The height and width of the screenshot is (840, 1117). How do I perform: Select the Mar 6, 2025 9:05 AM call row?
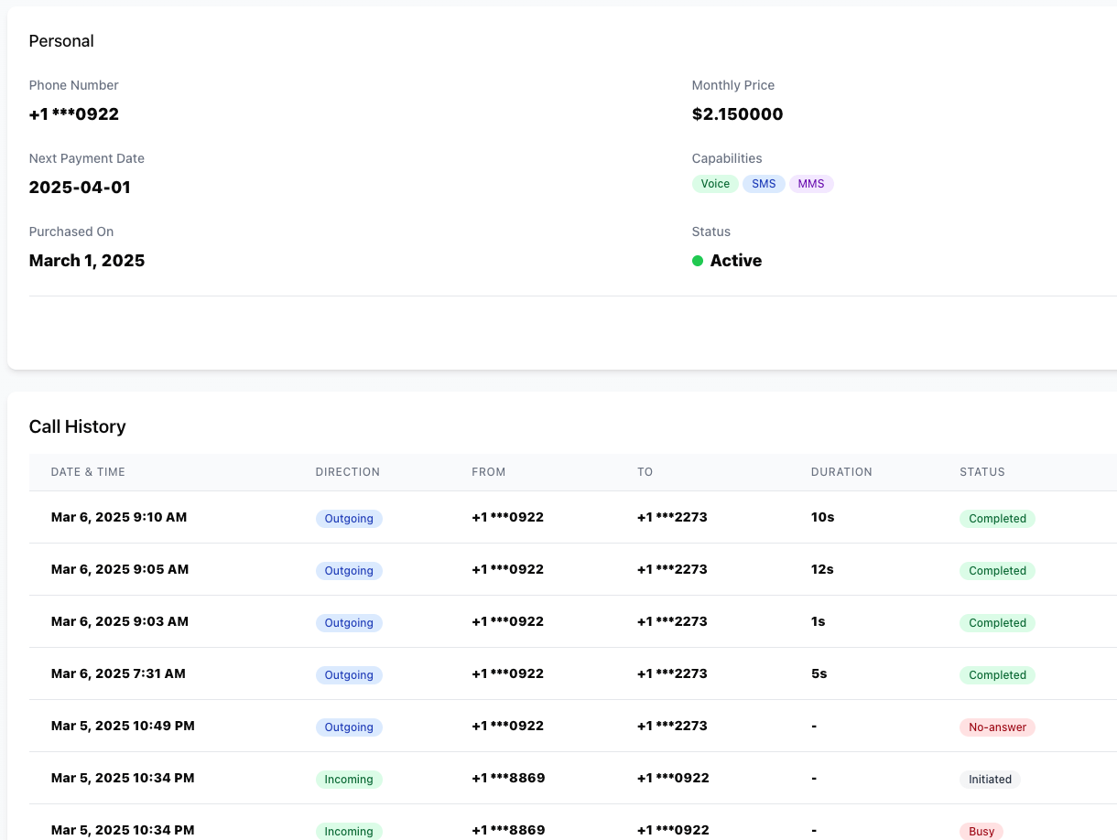click(458, 569)
